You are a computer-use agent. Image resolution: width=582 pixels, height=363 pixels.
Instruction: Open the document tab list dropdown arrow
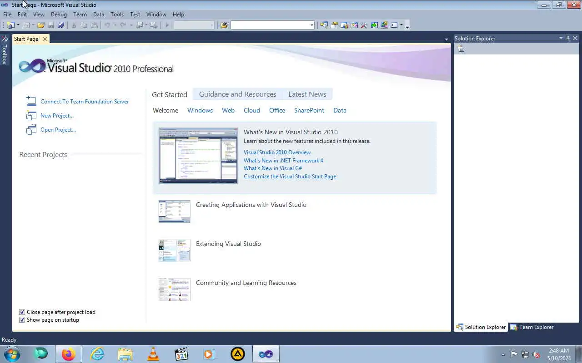click(446, 39)
